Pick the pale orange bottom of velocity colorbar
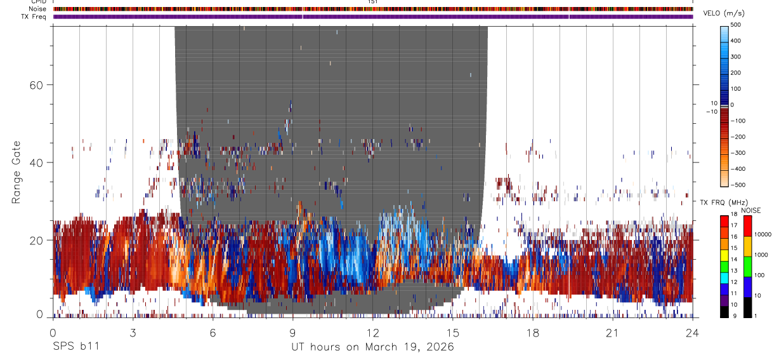 pyautogui.click(x=724, y=179)
